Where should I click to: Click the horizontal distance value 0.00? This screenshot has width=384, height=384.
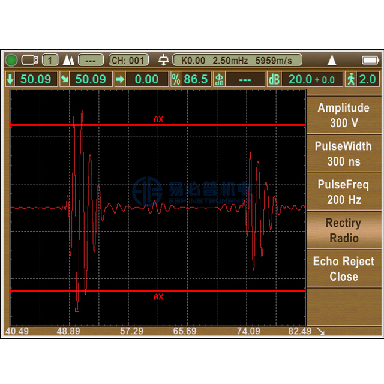147,79
